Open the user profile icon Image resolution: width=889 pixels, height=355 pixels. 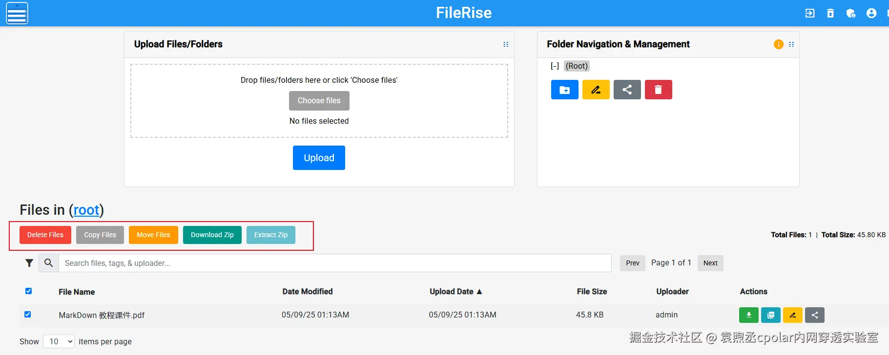871,13
